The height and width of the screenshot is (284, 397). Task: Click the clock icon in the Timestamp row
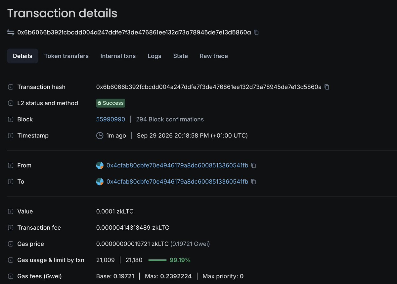(100, 136)
